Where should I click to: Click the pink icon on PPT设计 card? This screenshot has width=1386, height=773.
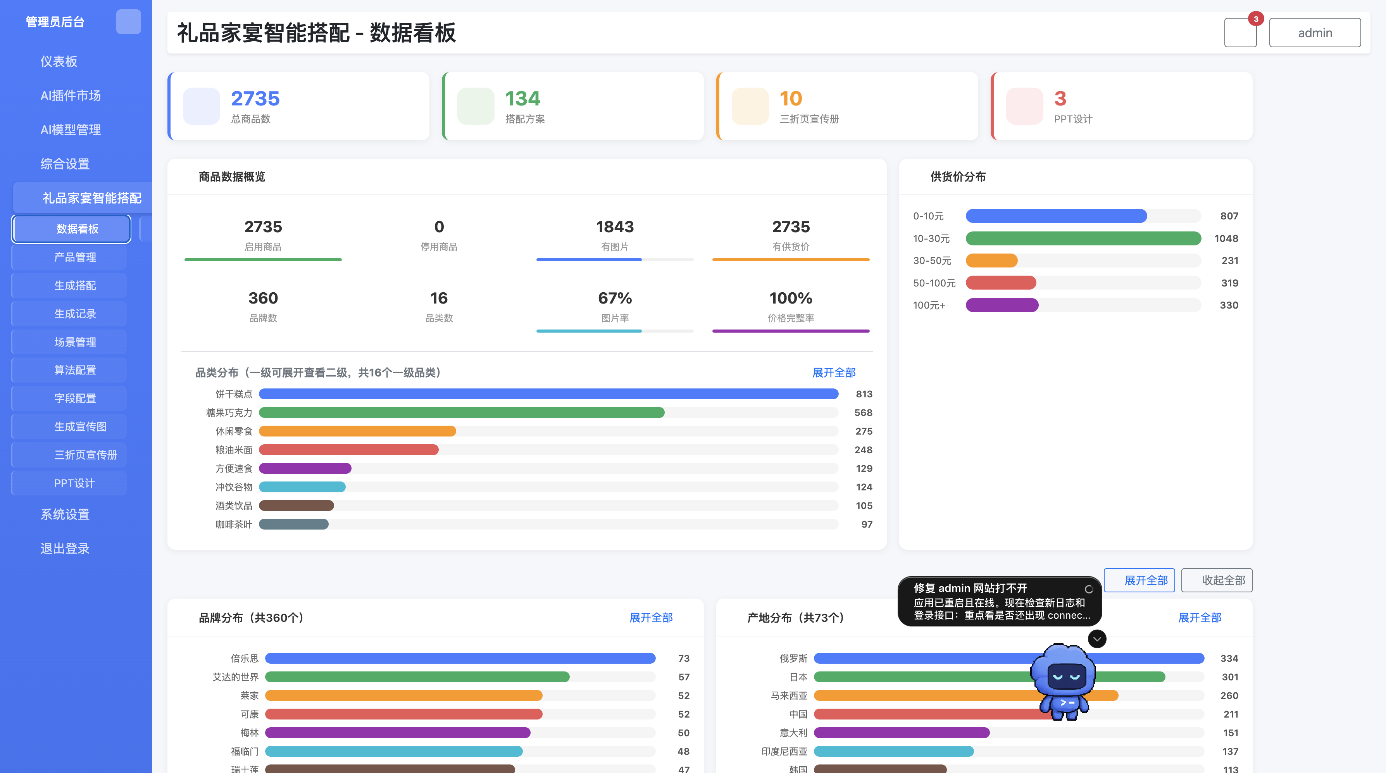(1024, 106)
